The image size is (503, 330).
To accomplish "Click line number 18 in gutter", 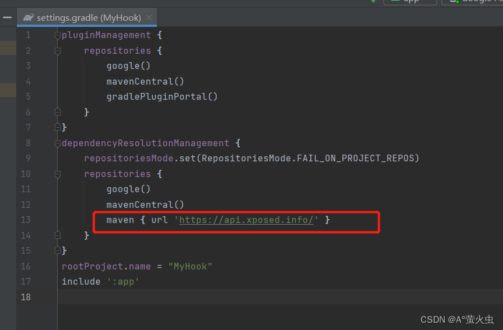I will (x=26, y=298).
